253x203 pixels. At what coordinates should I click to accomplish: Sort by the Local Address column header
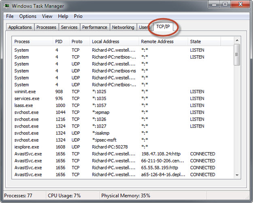tap(114, 42)
